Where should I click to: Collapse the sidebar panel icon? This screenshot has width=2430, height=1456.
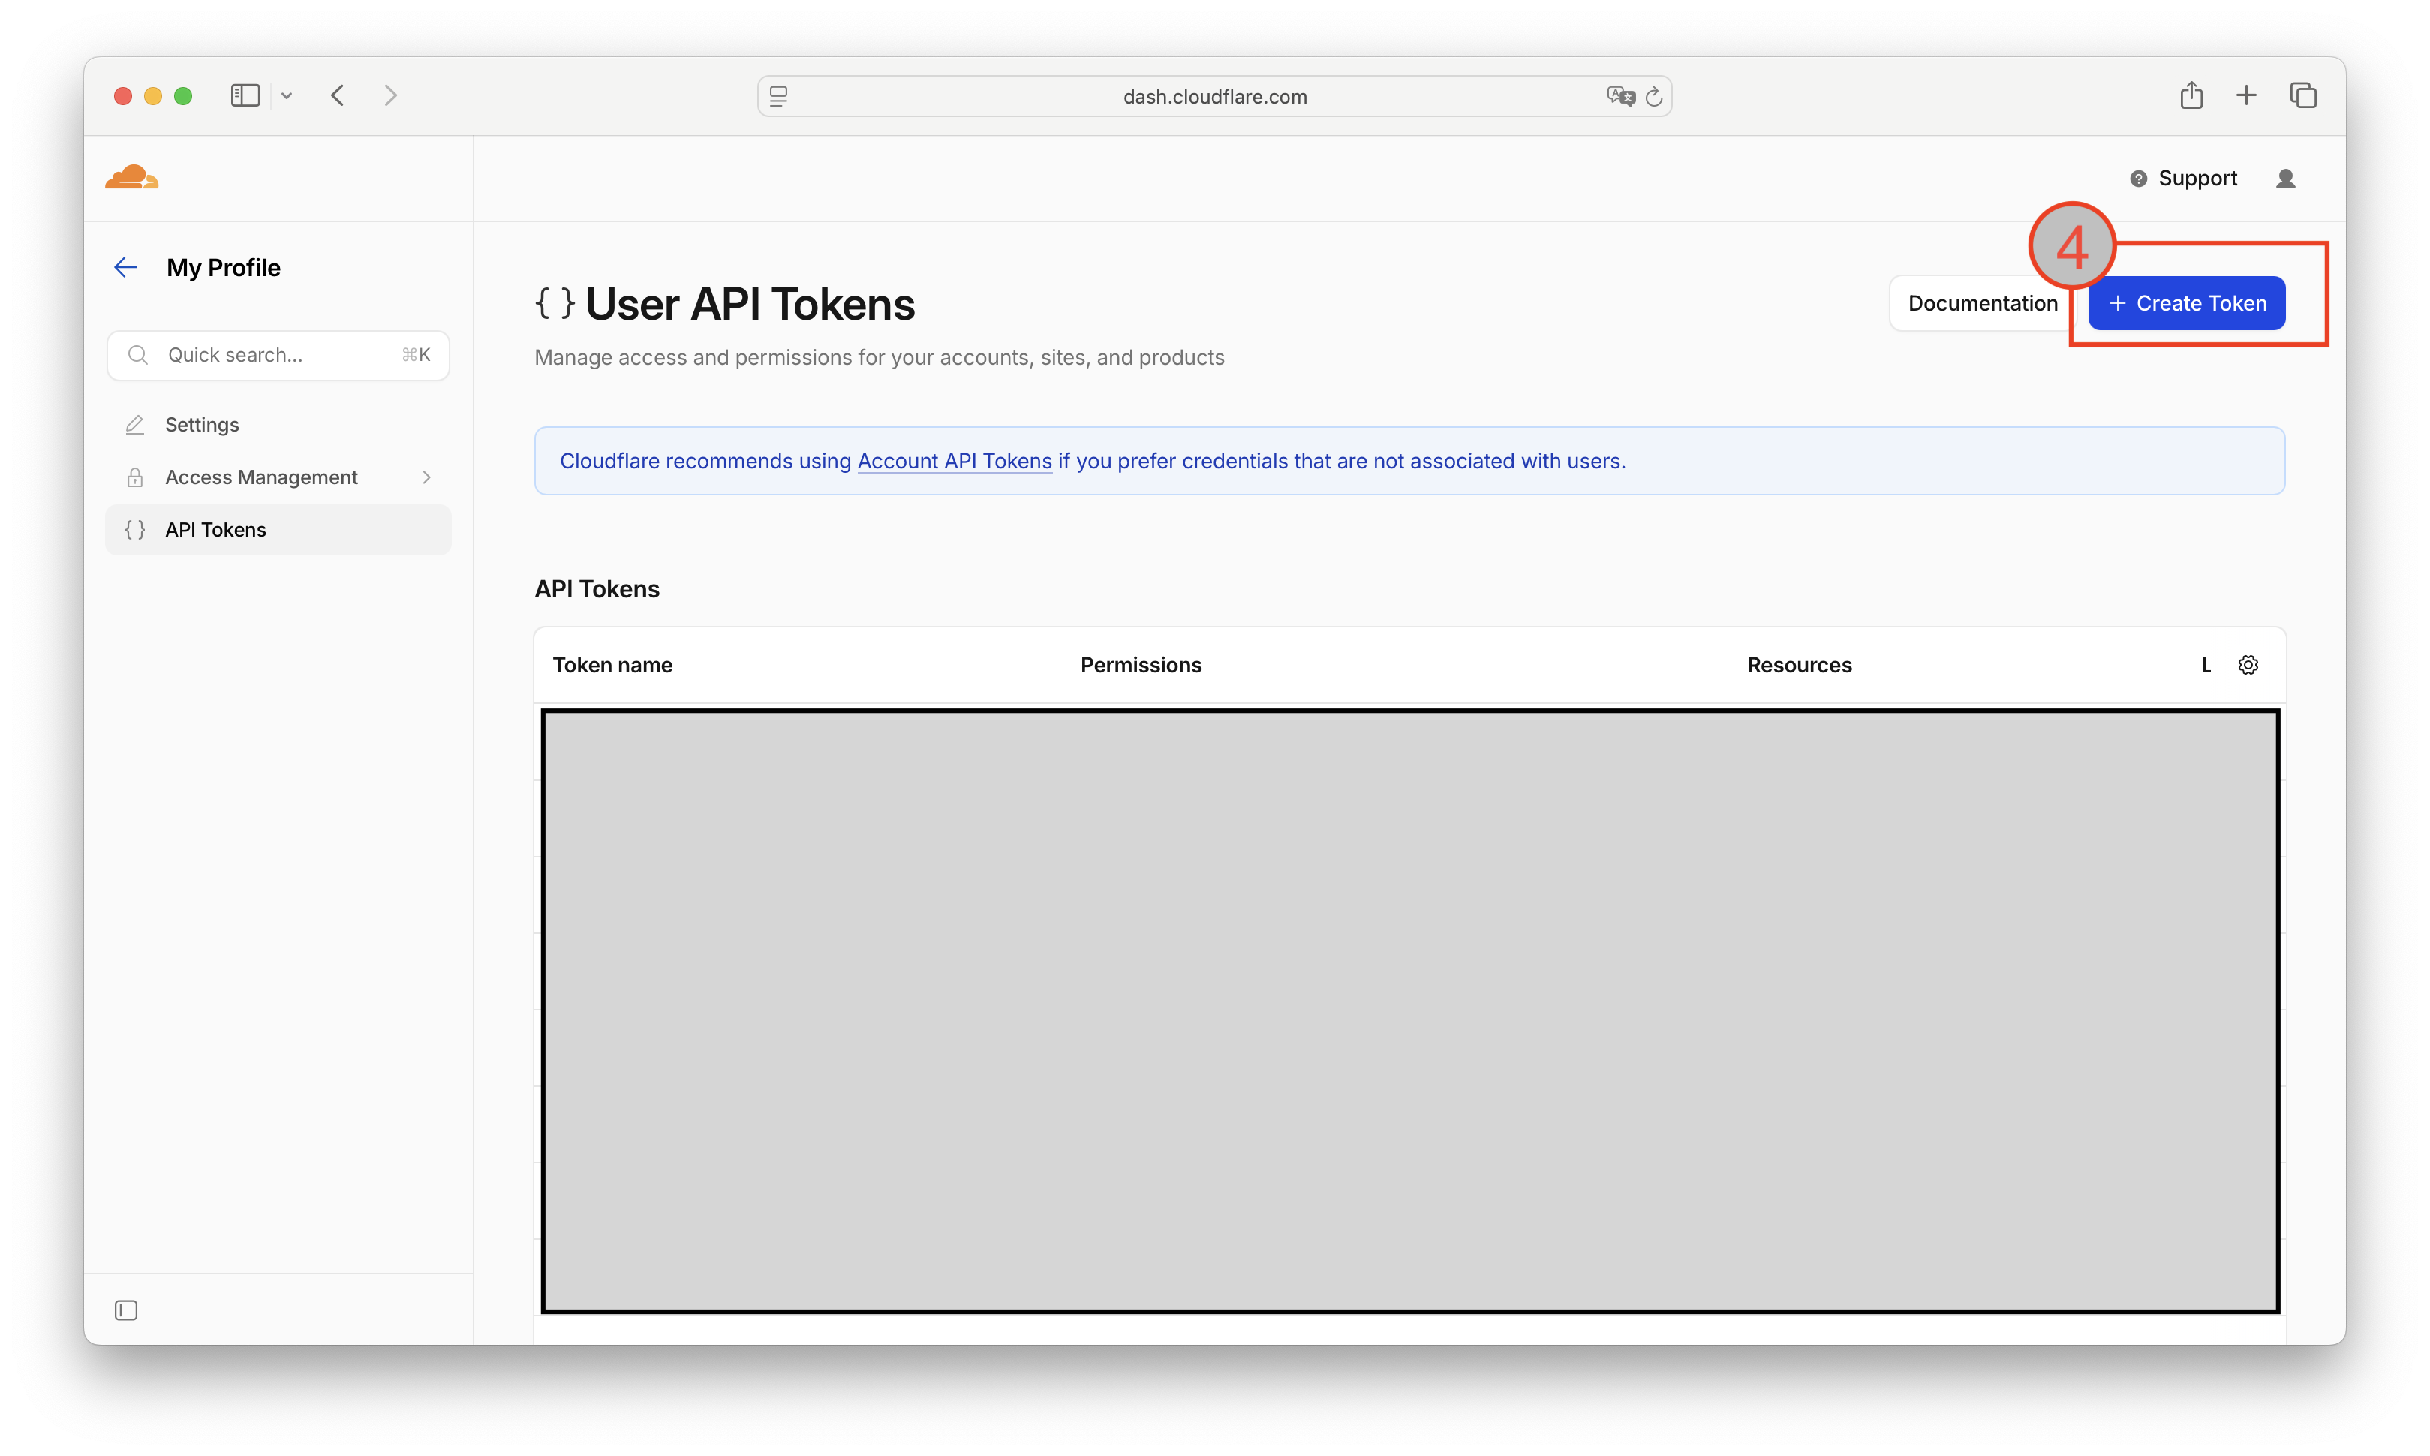[125, 1311]
